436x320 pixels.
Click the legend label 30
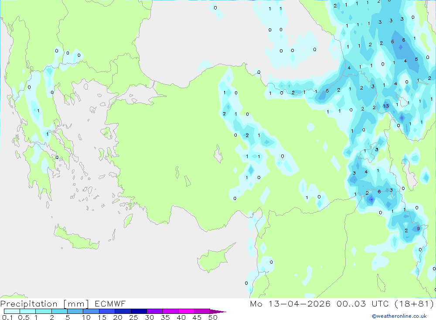149,317
